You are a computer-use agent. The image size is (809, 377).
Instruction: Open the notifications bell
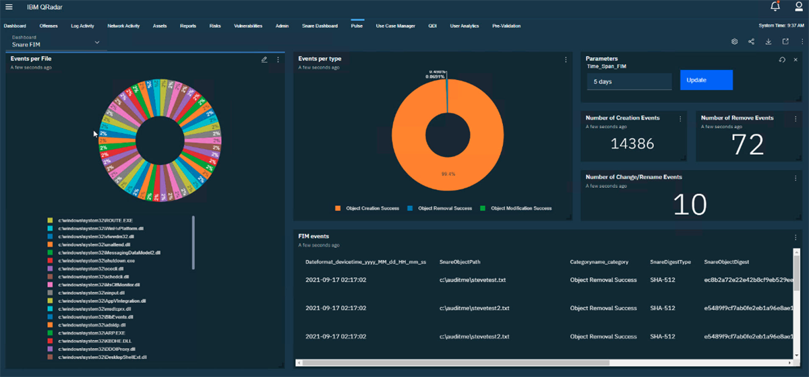pyautogui.click(x=775, y=7)
